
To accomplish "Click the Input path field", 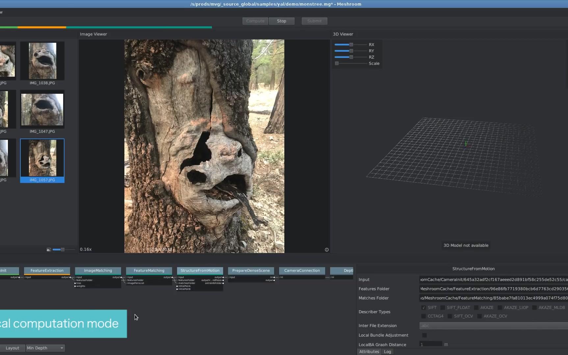I will pyautogui.click(x=494, y=280).
